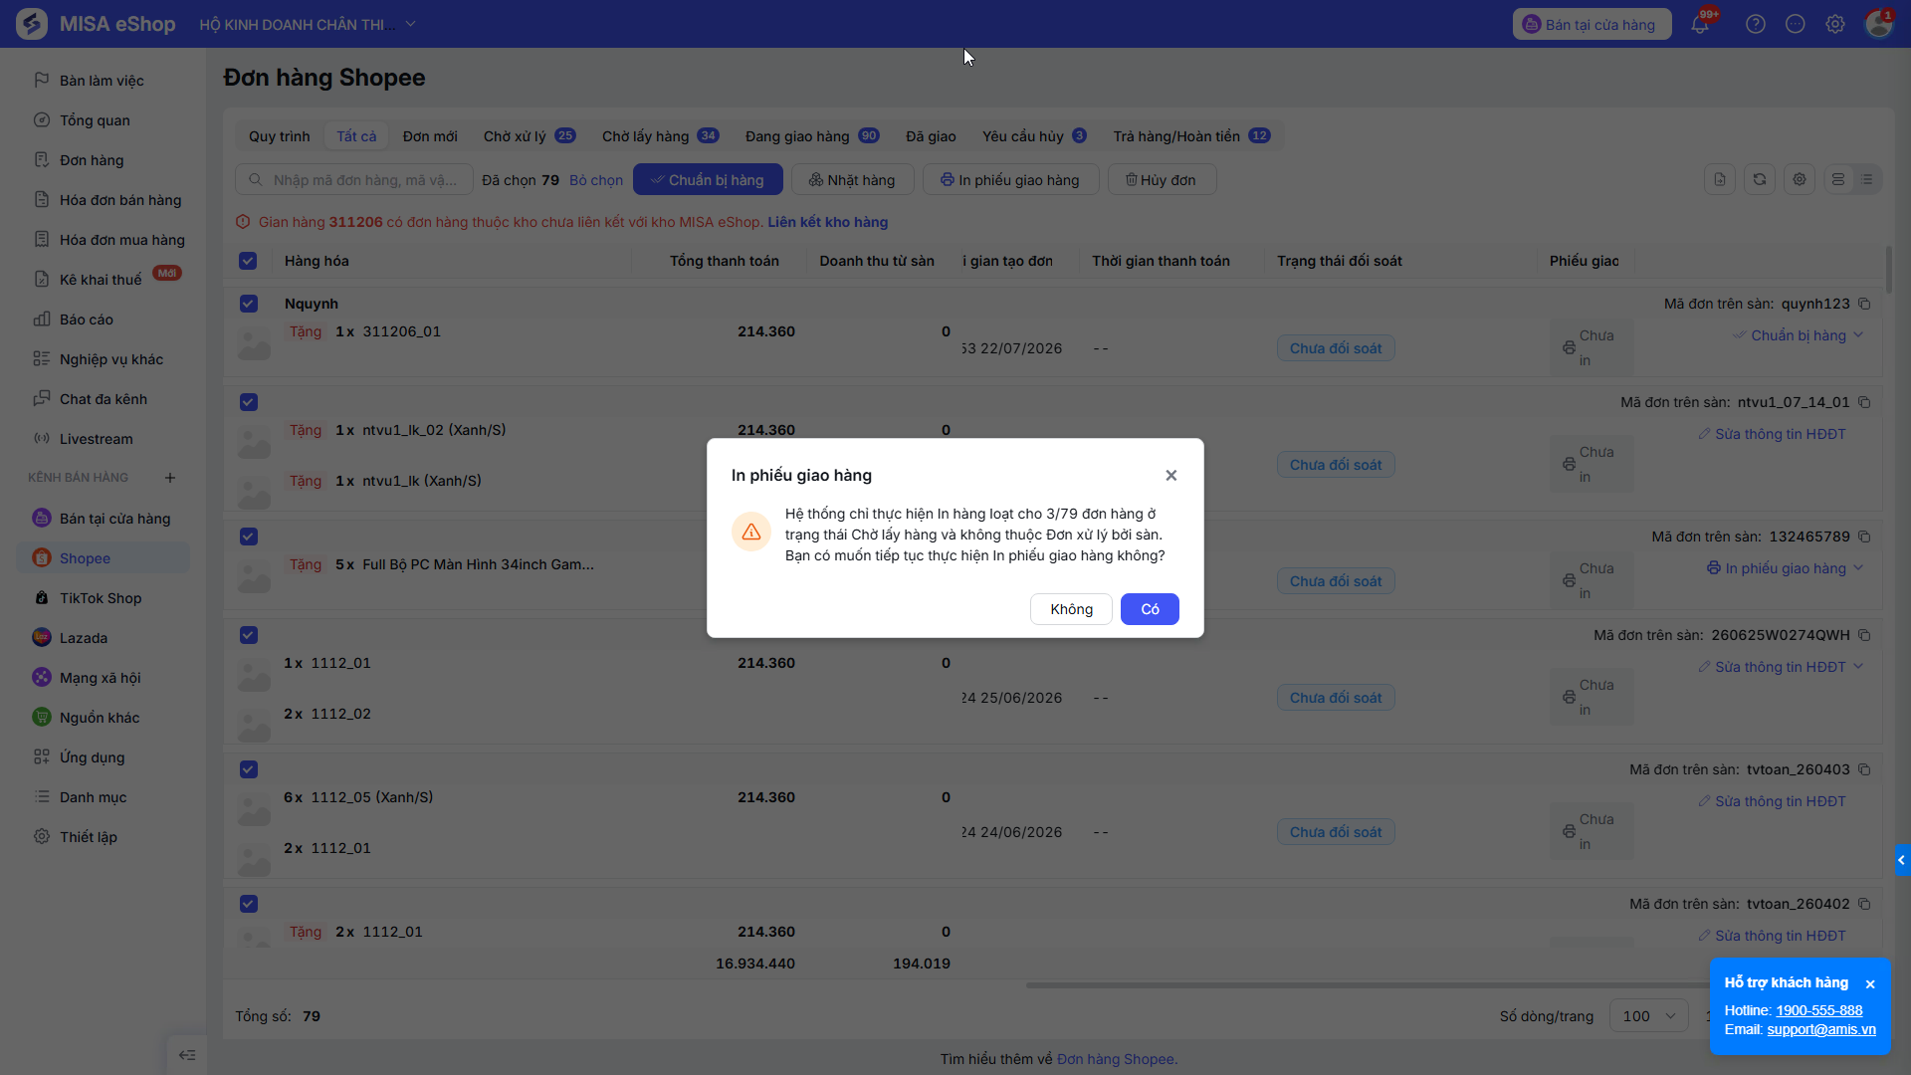Toggle checkbox for Nquynh order
The width and height of the screenshot is (1911, 1075).
(249, 304)
